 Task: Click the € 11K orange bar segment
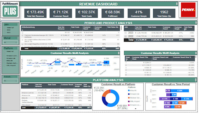(x=178, y=107)
